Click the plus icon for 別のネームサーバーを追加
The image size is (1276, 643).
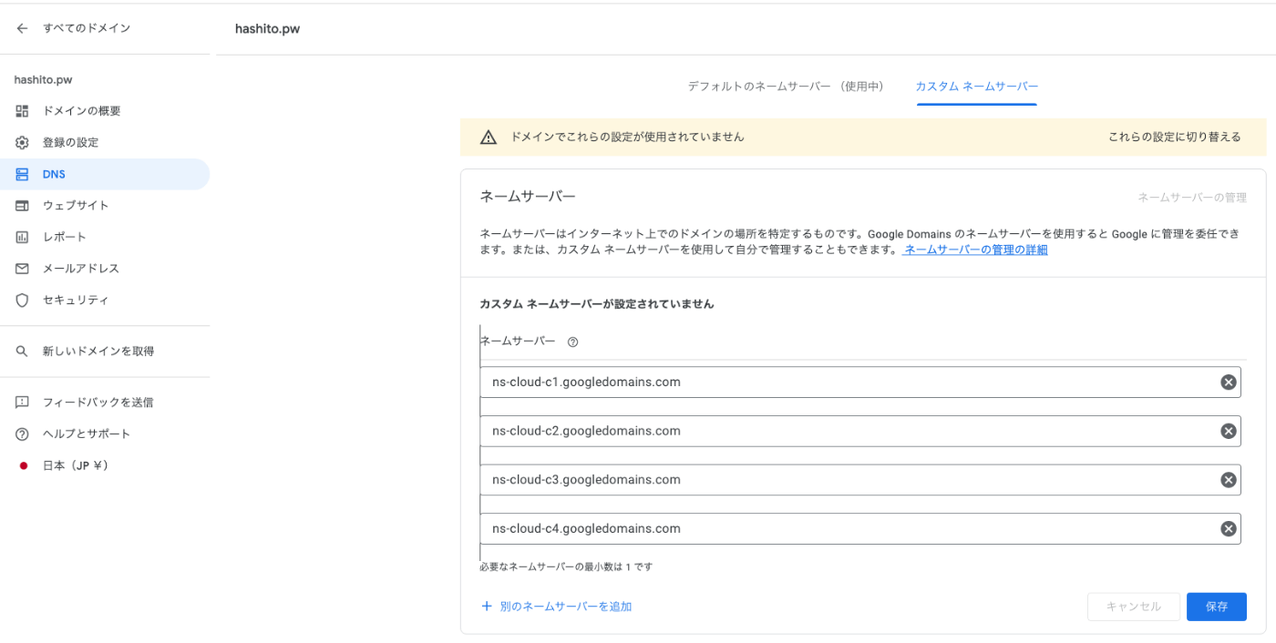coord(486,606)
